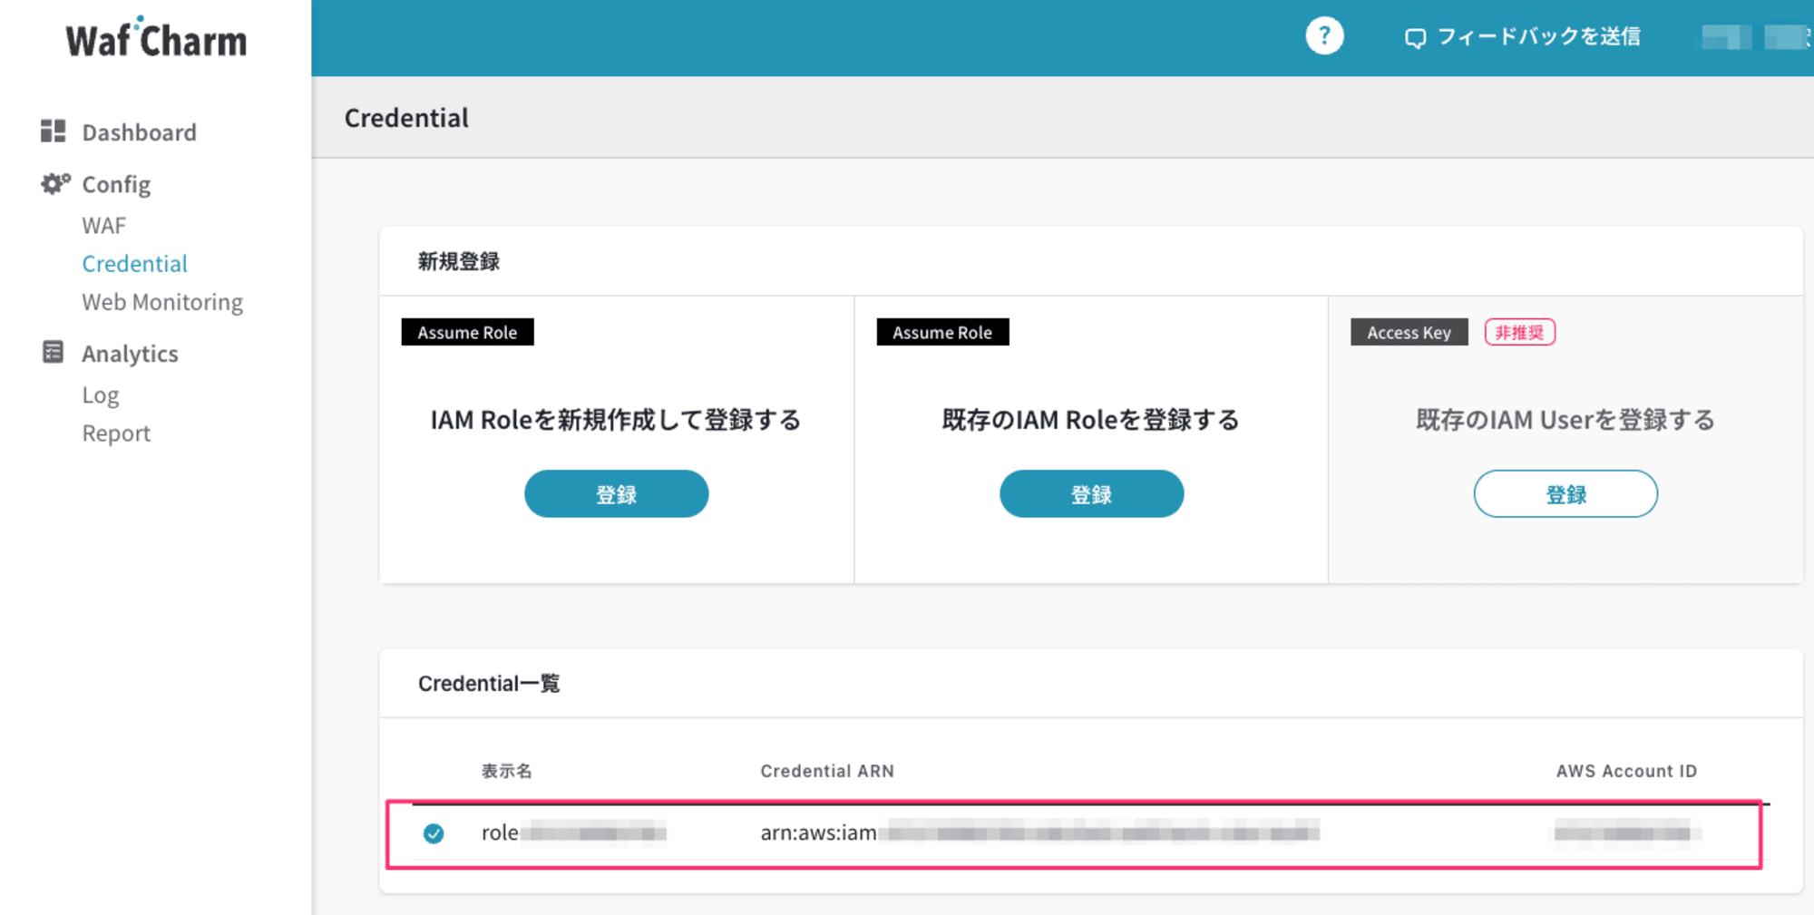Viewport: 1814px width, 915px height.
Task: Click the Credential一覧 section heading
Action: pyautogui.click(x=489, y=684)
